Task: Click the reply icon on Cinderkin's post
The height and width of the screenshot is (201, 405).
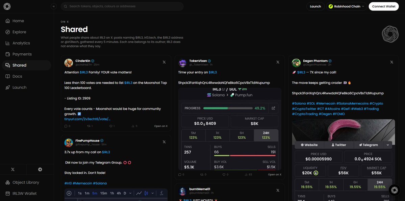Action: (66, 126)
